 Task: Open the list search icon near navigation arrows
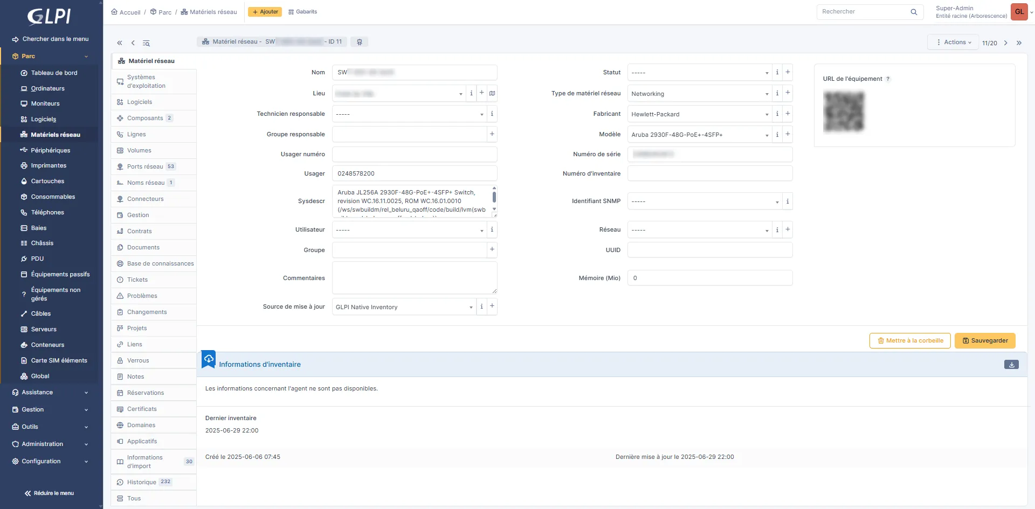tap(146, 43)
